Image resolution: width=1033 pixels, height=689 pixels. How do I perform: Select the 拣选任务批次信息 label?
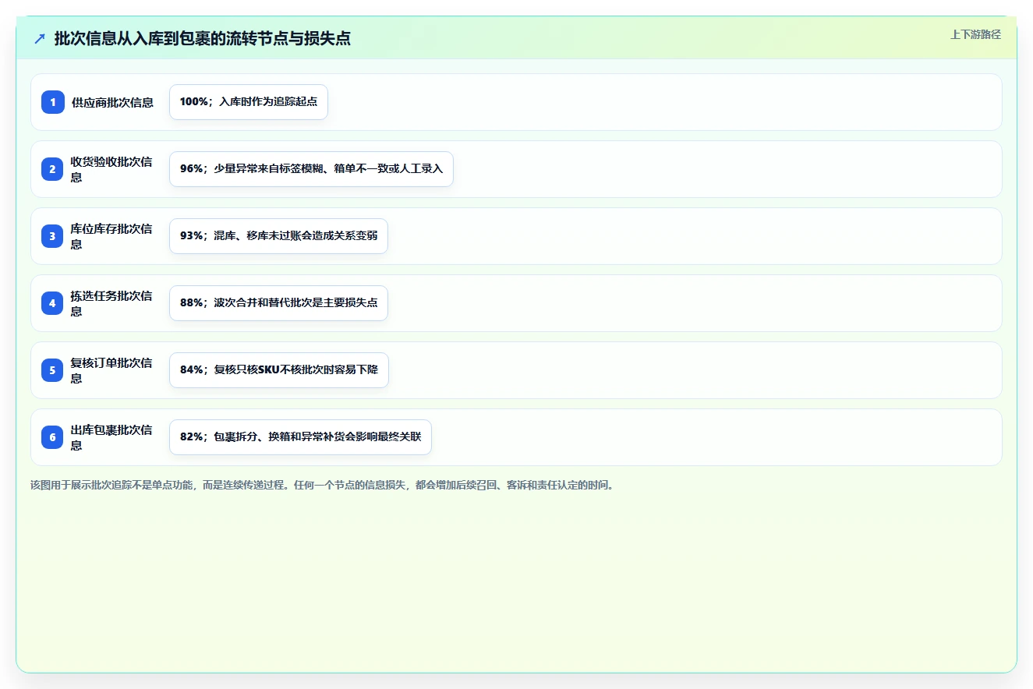[x=111, y=303]
